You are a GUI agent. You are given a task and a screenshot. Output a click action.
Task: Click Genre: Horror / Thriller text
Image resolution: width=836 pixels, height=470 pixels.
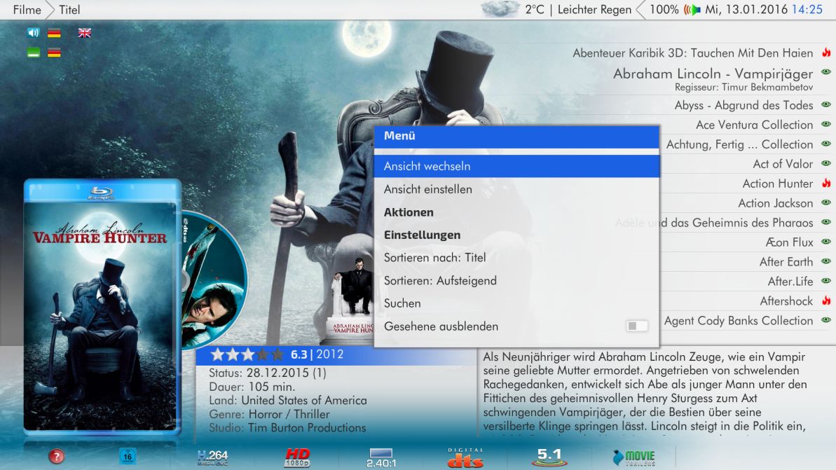[269, 414]
